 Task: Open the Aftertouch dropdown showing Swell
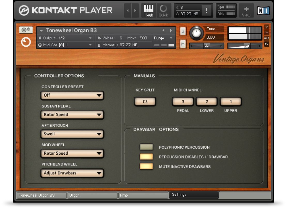pyautogui.click(x=72, y=134)
